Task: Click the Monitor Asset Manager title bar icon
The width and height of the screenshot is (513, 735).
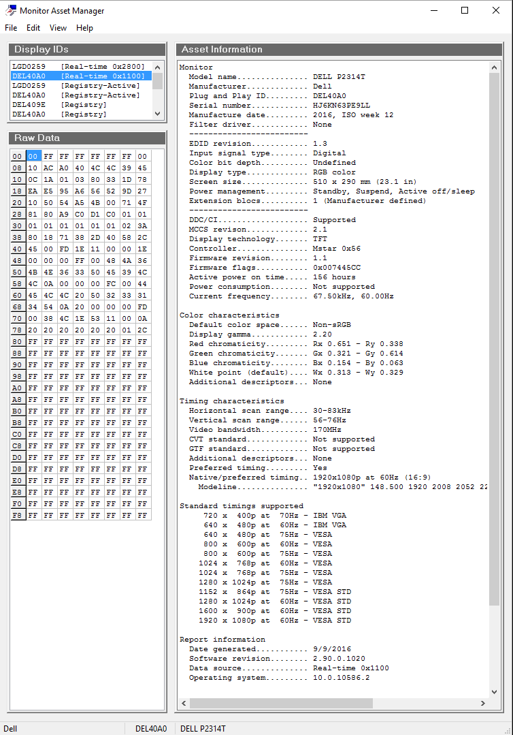Action: (x=11, y=10)
